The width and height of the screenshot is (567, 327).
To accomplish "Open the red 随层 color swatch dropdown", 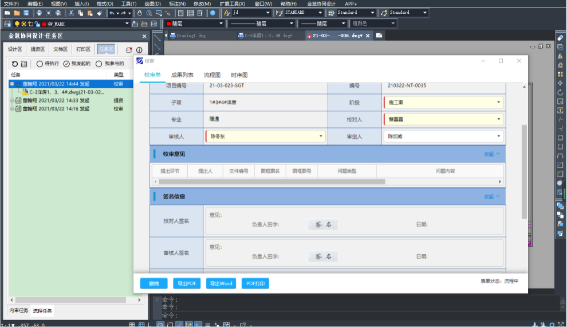I will pos(195,24).
